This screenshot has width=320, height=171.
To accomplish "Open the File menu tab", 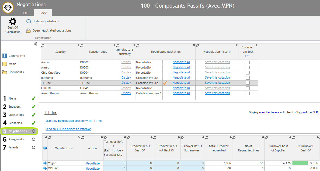I will [x=25, y=13].
